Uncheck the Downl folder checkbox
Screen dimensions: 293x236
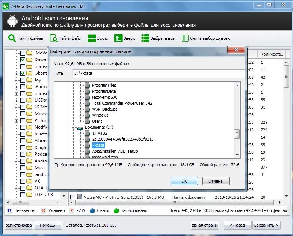tap(23, 60)
